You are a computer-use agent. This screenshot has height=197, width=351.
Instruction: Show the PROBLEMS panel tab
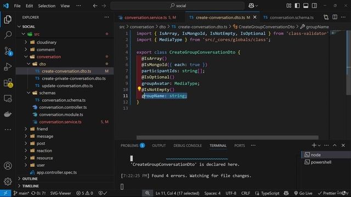pyautogui.click(x=133, y=146)
